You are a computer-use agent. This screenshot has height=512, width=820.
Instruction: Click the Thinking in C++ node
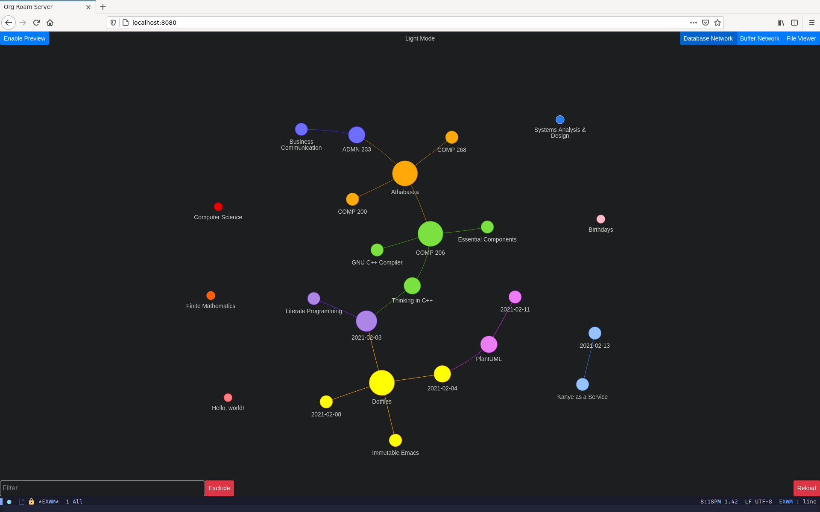tap(411, 286)
